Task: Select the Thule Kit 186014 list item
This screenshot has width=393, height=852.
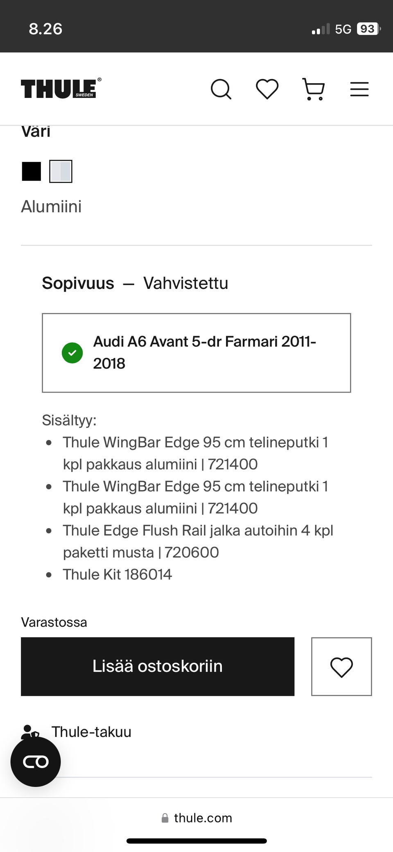Action: click(x=117, y=574)
